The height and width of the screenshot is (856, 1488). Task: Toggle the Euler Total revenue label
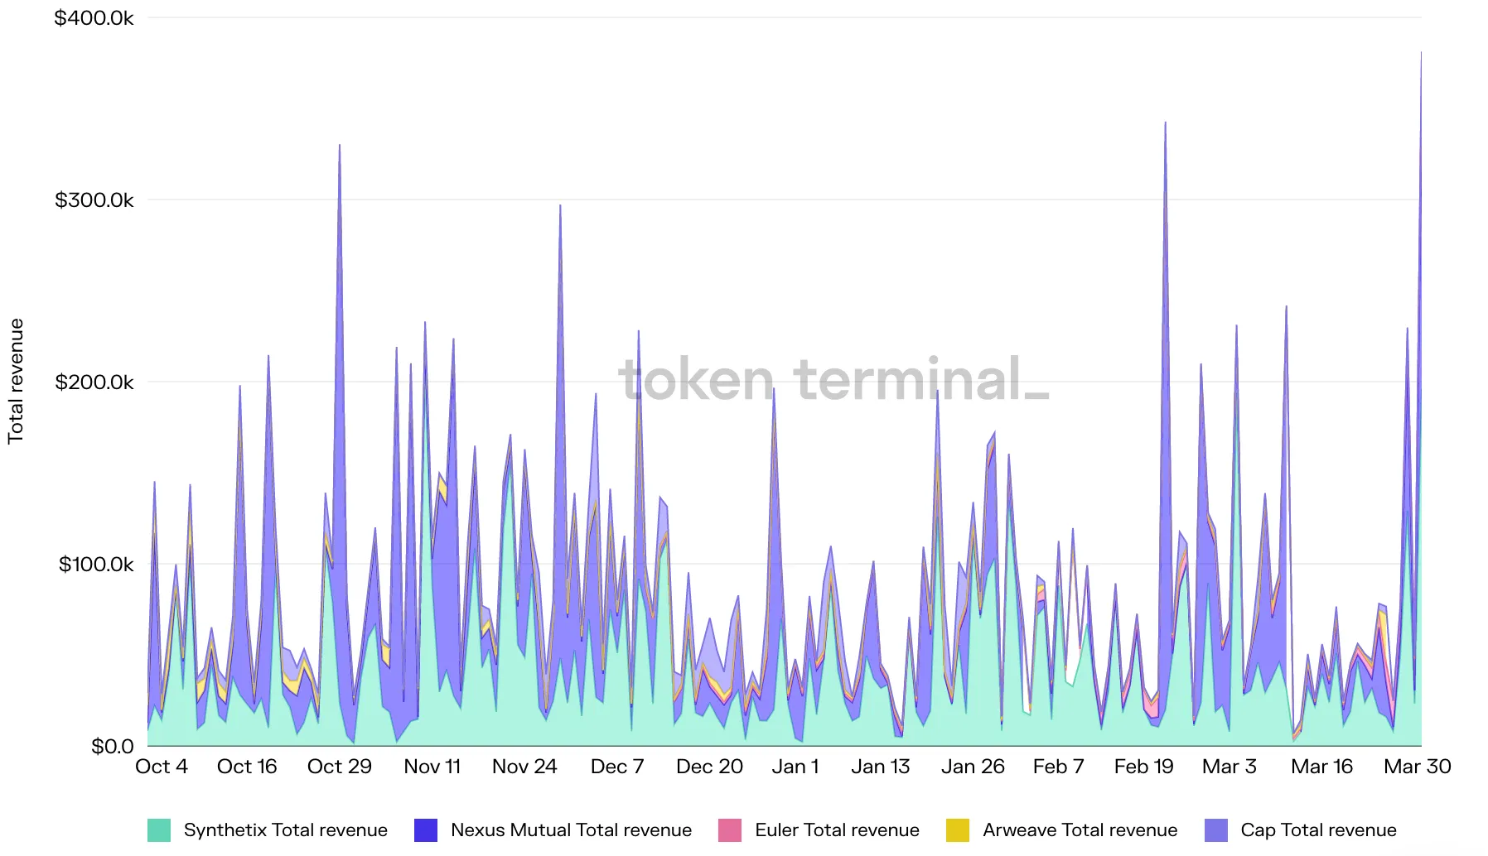[x=837, y=830]
